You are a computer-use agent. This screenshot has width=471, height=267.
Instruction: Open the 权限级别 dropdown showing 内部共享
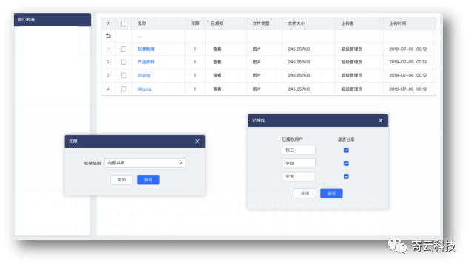click(145, 163)
